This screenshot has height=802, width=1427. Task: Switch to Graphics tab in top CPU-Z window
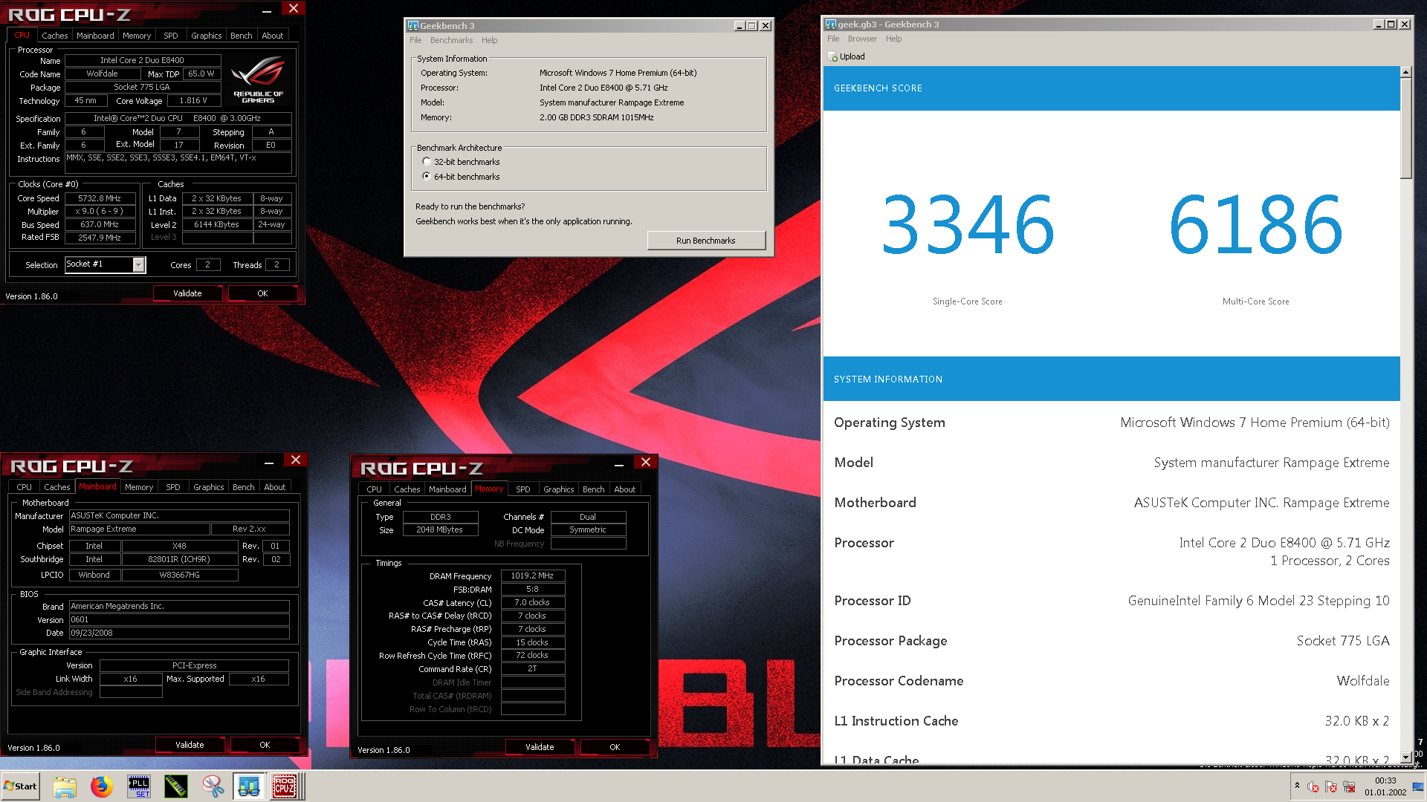click(206, 36)
